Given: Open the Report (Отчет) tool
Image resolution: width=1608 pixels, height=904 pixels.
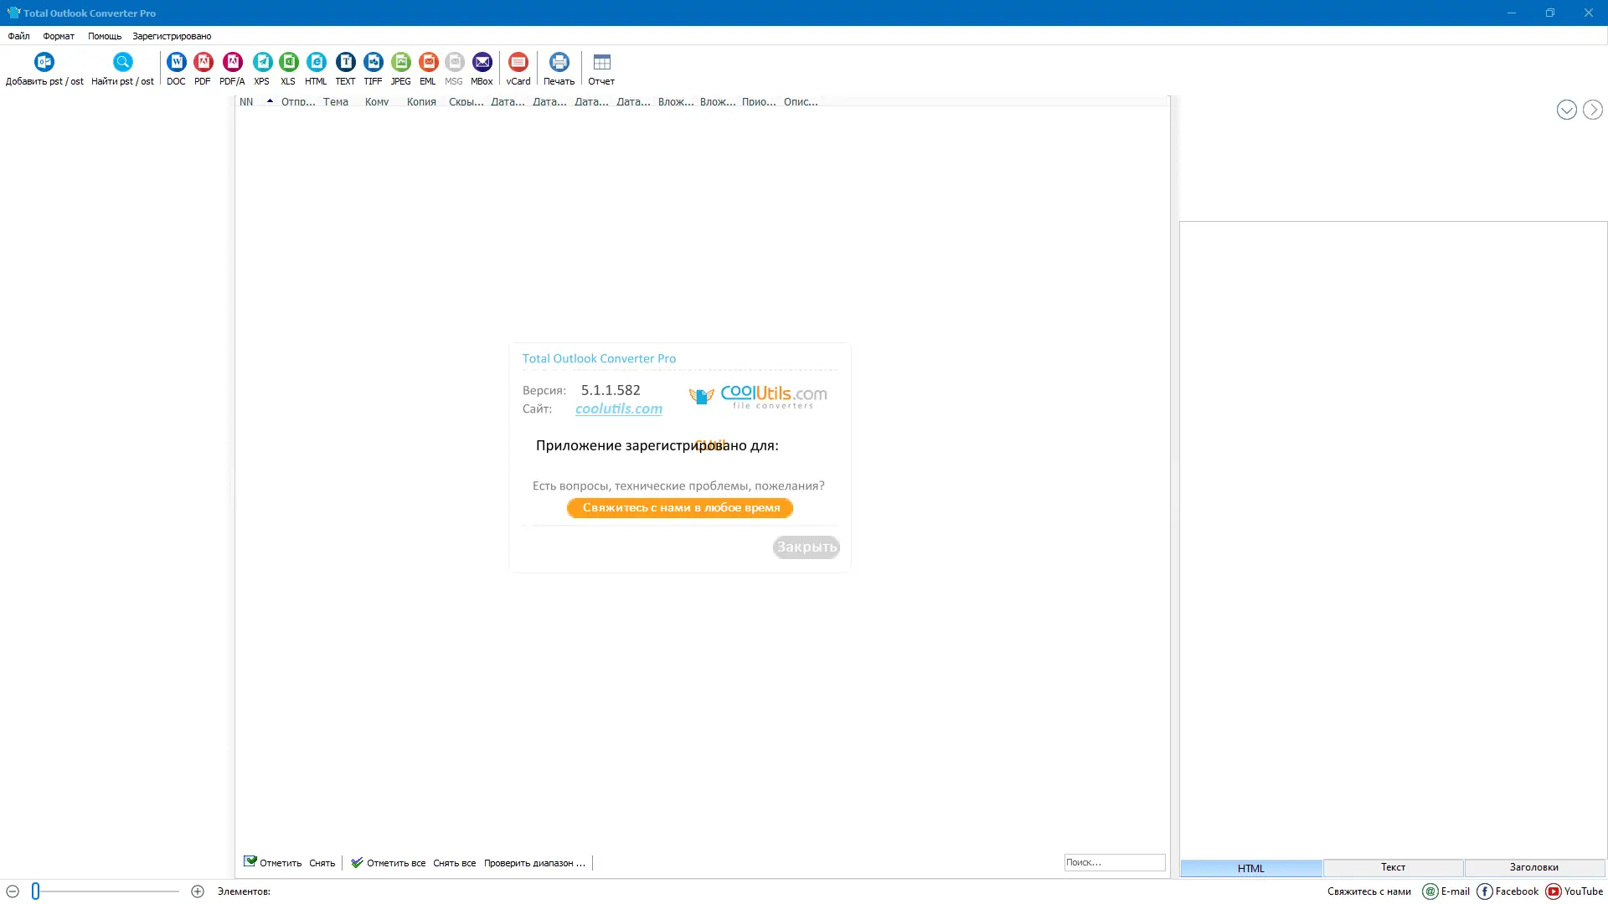Looking at the screenshot, I should [601, 63].
